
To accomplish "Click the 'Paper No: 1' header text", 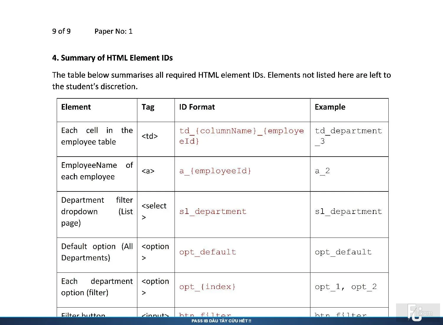I will click(x=113, y=31).
